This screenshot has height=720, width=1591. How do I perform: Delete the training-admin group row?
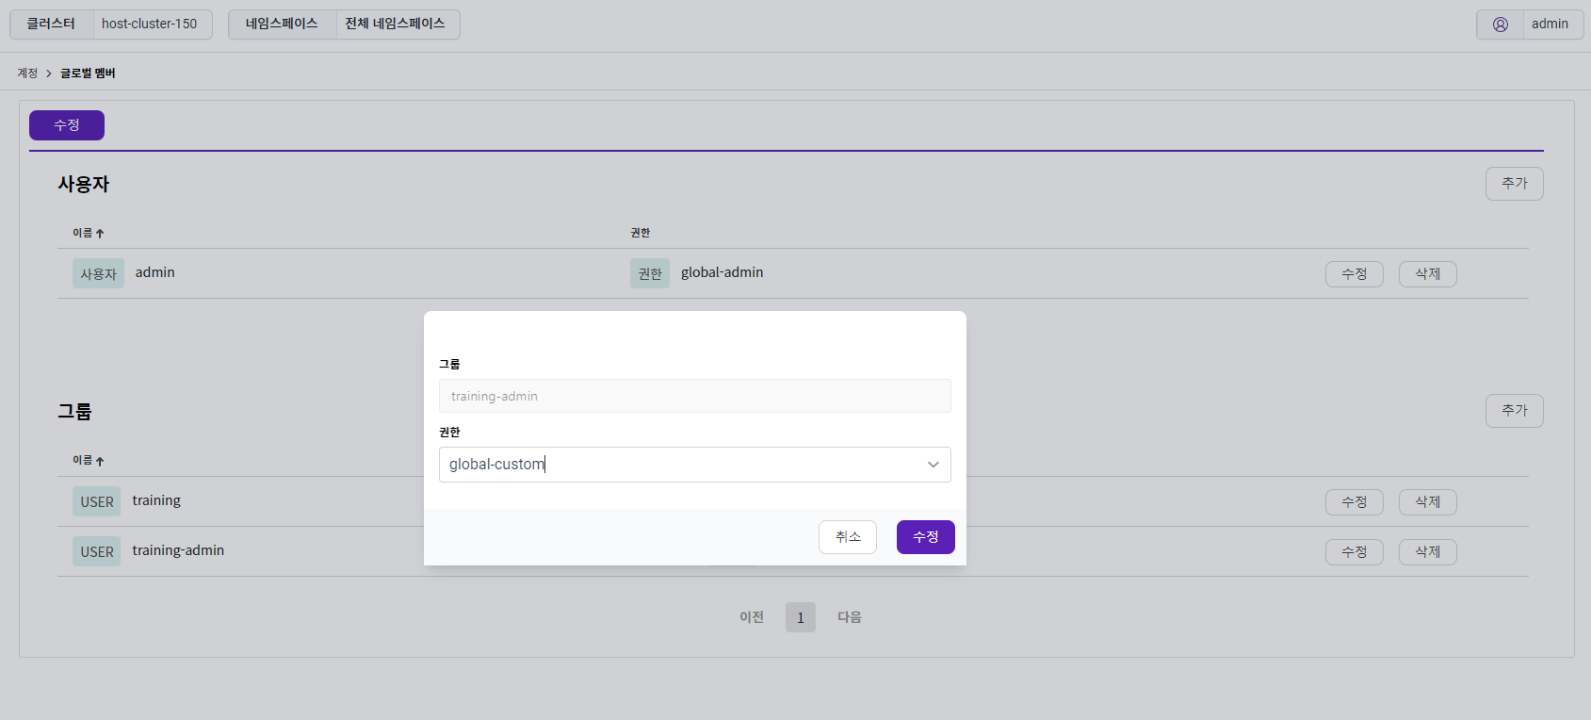1428,552
